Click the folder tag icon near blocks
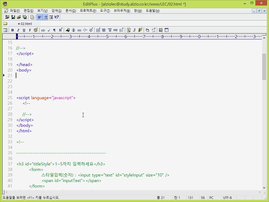Screen dimensions: 269x202 point(147,30)
